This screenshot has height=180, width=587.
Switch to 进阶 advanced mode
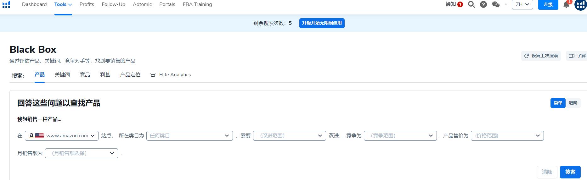573,103
